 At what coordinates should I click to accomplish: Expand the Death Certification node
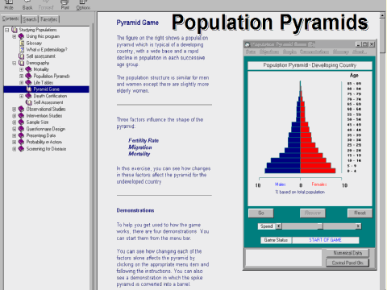coord(21,96)
